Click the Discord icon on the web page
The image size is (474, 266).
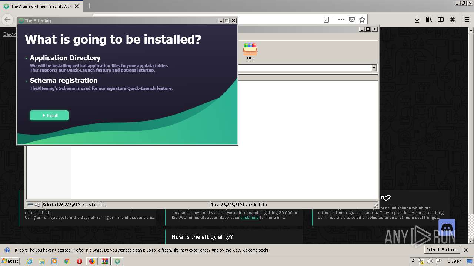click(x=447, y=227)
